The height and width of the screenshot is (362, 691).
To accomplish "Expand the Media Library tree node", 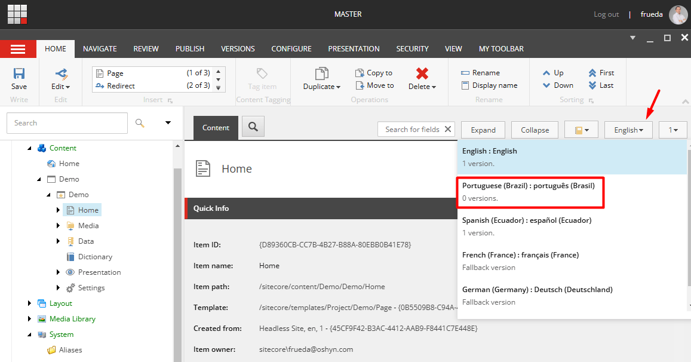I will click(x=29, y=319).
